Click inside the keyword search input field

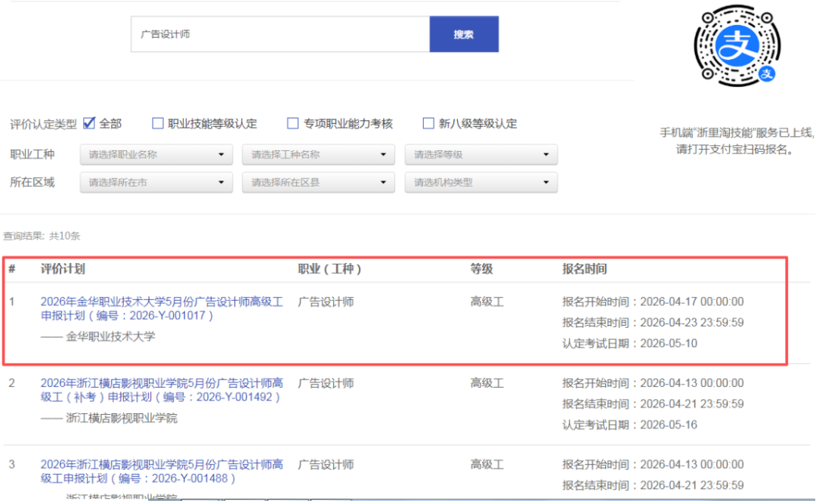pyautogui.click(x=280, y=34)
